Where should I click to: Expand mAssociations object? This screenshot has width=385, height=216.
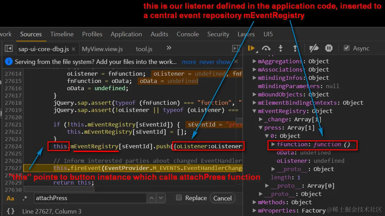[x=255, y=69]
